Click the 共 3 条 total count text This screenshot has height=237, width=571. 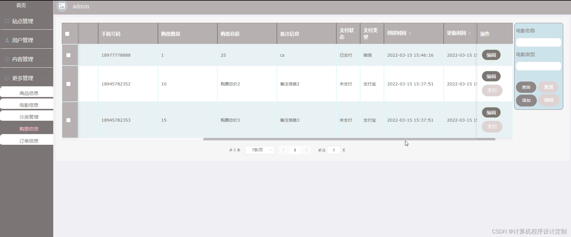tap(235, 150)
